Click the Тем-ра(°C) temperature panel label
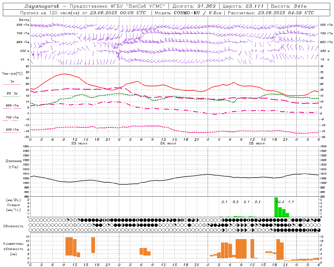This screenshot has width=334, height=267. [12, 74]
